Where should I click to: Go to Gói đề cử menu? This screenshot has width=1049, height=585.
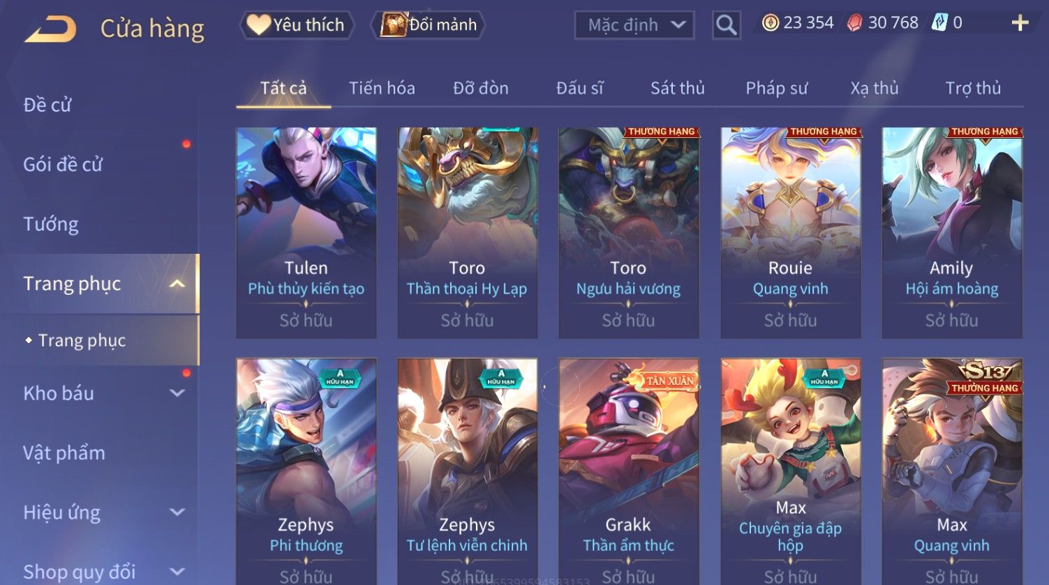click(x=63, y=165)
